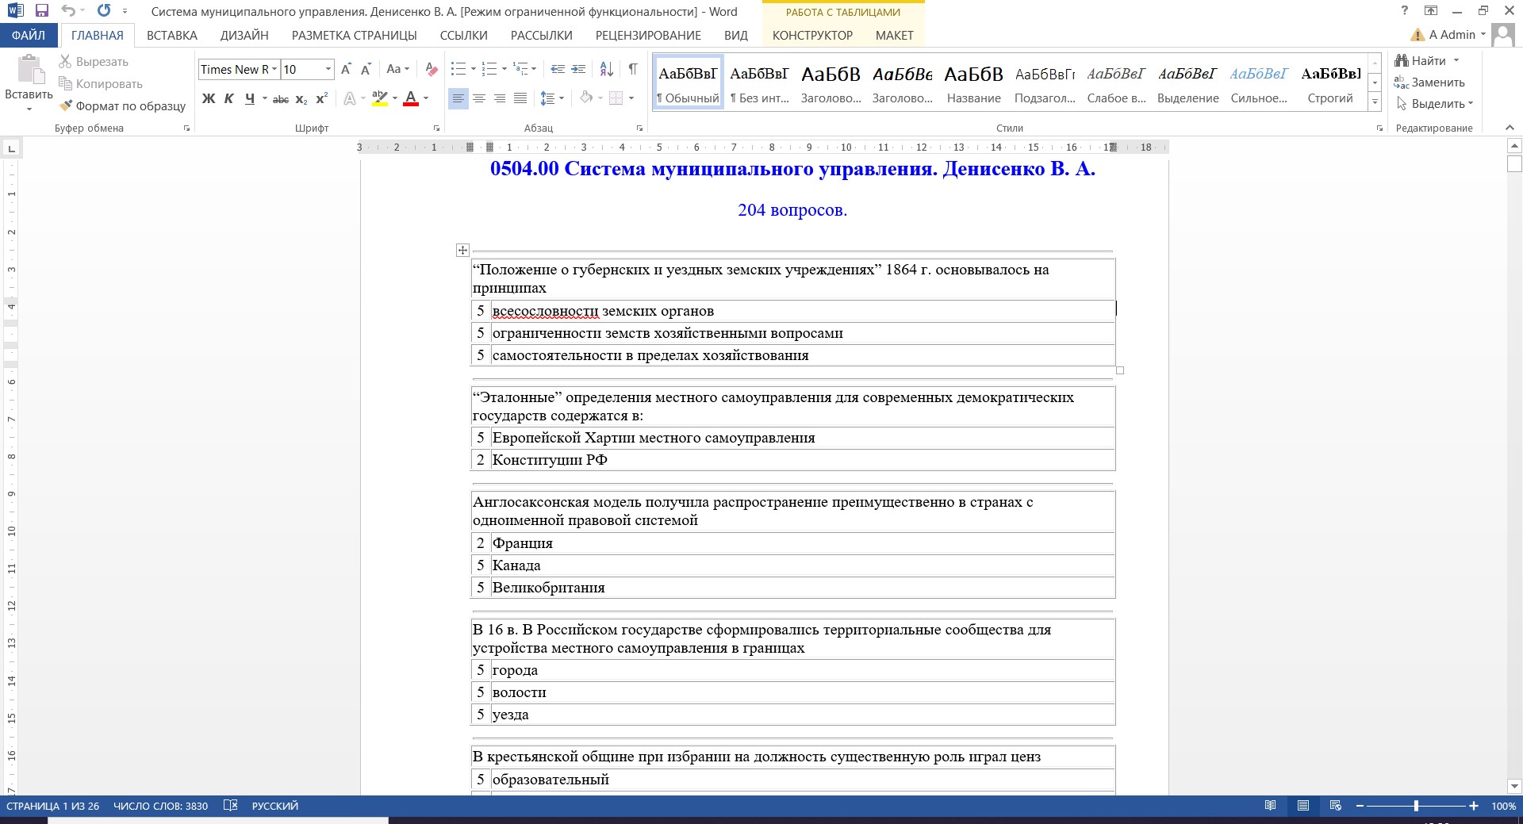Toggle subscript formatting

click(301, 98)
